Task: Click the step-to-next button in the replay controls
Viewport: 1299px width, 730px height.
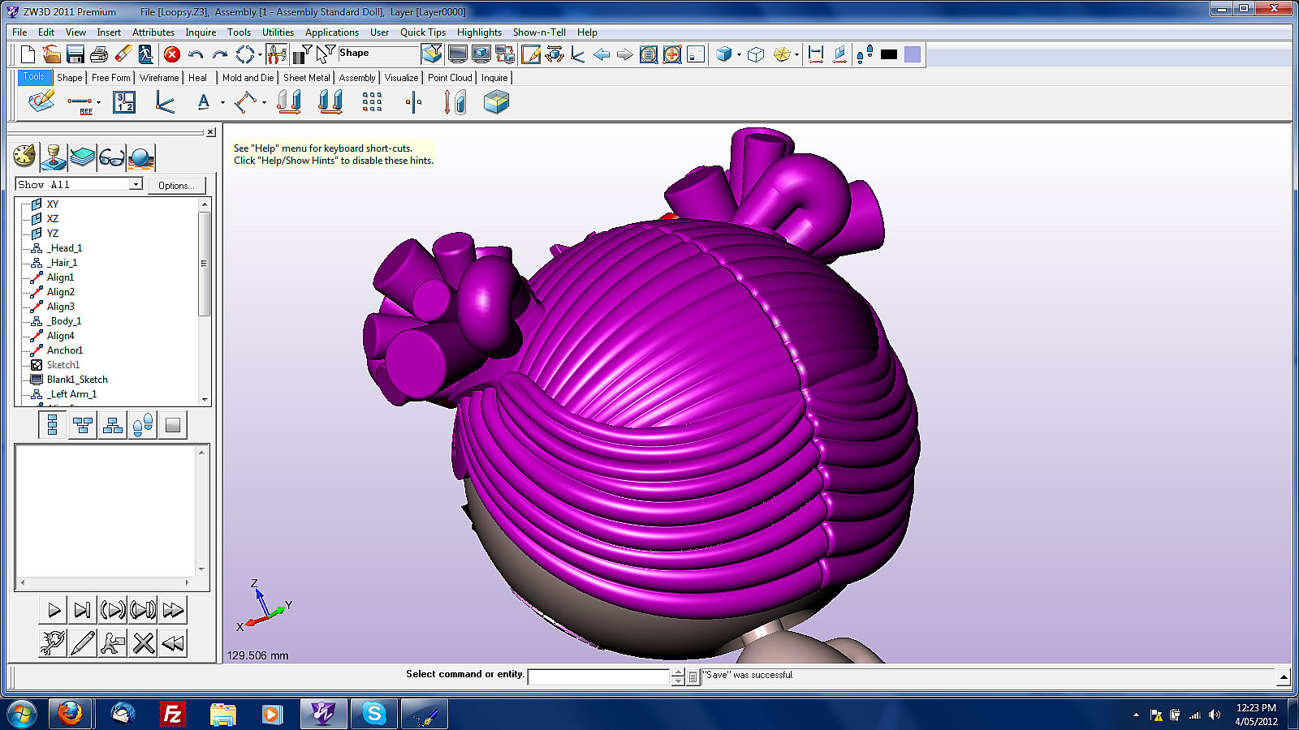Action: click(x=83, y=610)
